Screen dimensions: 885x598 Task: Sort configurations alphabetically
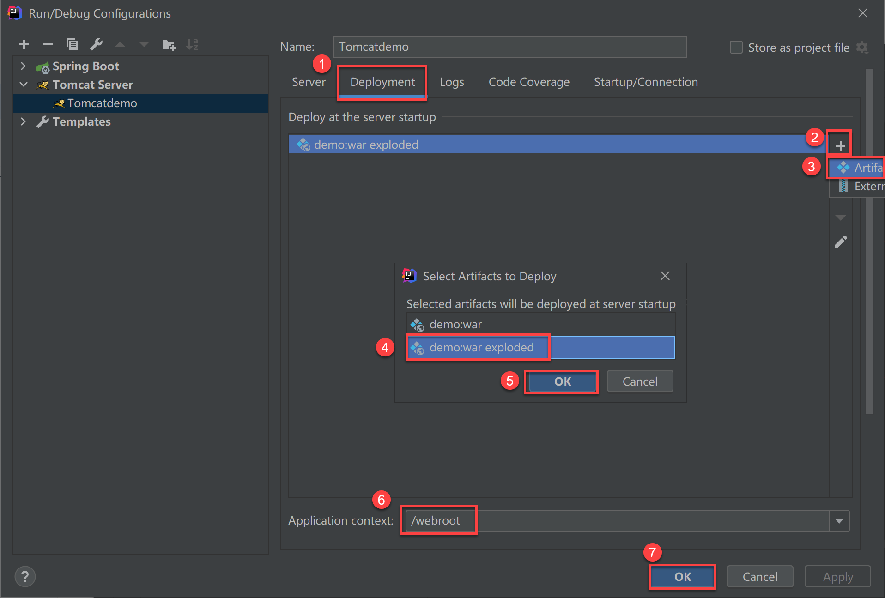pyautogui.click(x=192, y=44)
